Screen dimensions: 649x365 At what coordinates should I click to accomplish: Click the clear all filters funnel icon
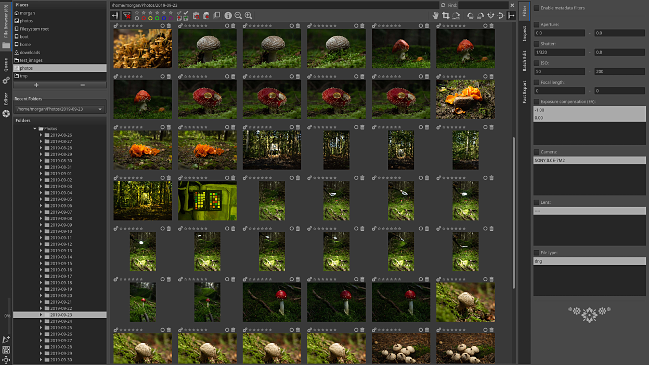126,16
